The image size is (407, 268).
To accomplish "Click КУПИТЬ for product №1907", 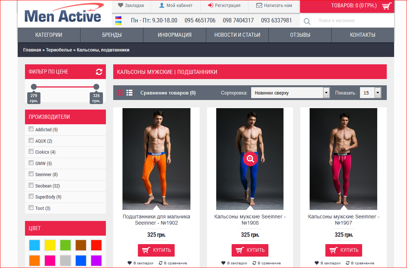I will (344, 250).
